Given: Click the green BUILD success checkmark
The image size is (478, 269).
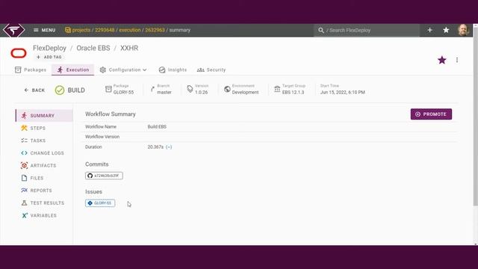Looking at the screenshot, I should 60,90.
